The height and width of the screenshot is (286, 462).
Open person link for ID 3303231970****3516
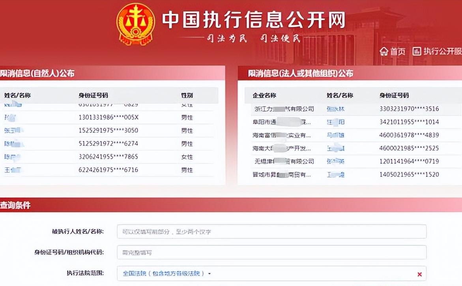[x=336, y=109]
